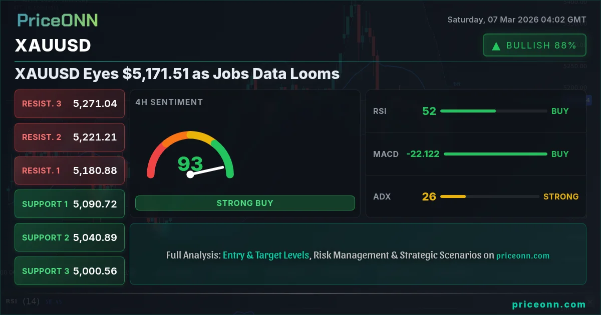Viewport: 601px width, 315px height.
Task: Click the green up-triangle in the bullish badge
Action: (x=496, y=46)
